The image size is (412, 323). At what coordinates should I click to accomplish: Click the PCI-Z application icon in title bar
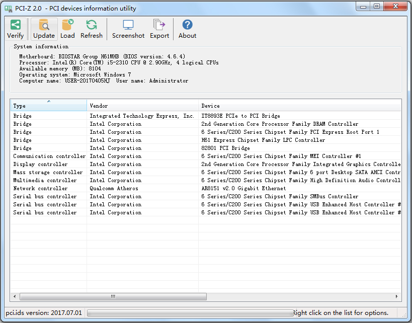click(x=9, y=9)
